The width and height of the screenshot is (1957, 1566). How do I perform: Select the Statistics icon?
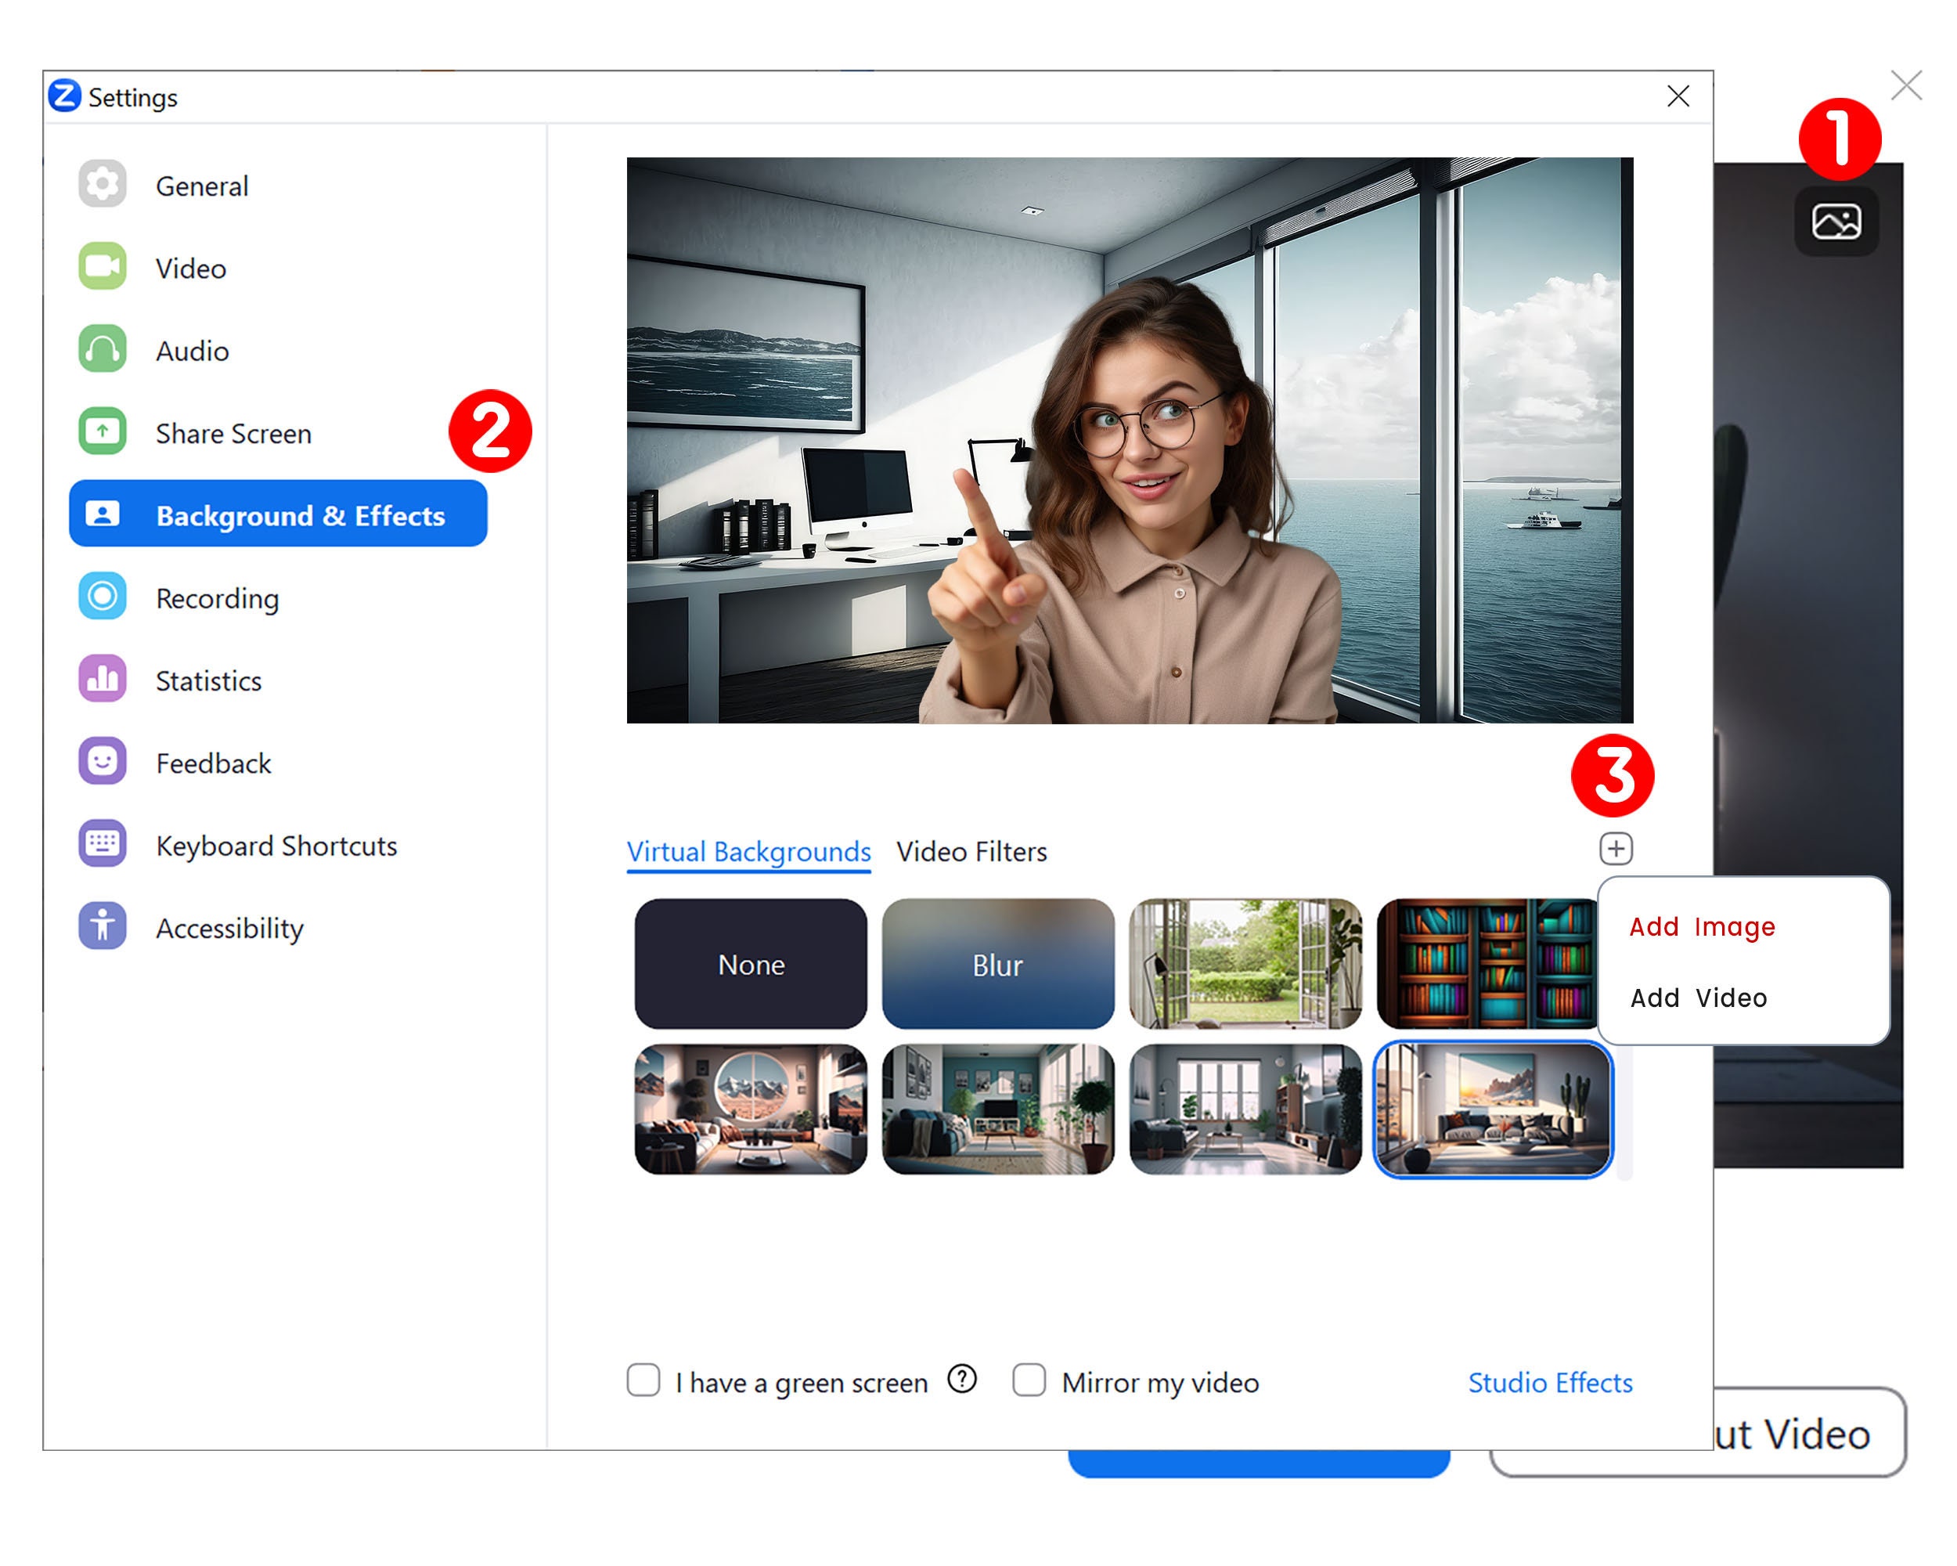coord(103,680)
